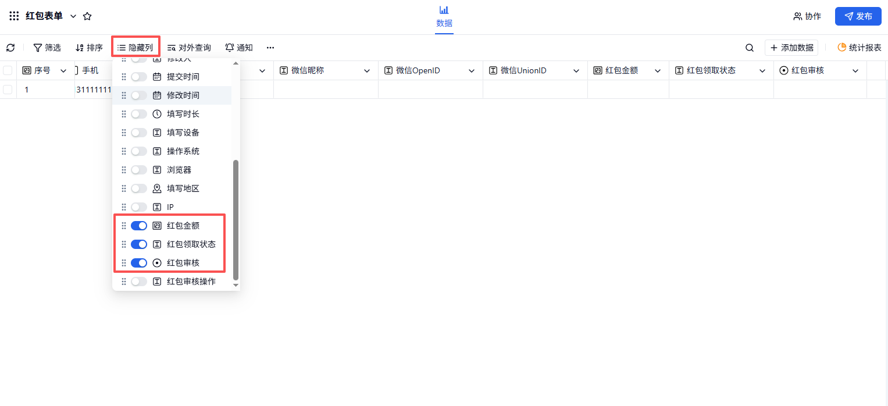The width and height of the screenshot is (888, 406).
Task: Open 通知 bell notification settings
Action: pyautogui.click(x=239, y=48)
